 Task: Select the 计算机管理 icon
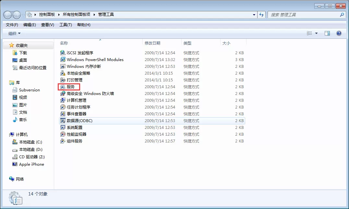[63, 100]
